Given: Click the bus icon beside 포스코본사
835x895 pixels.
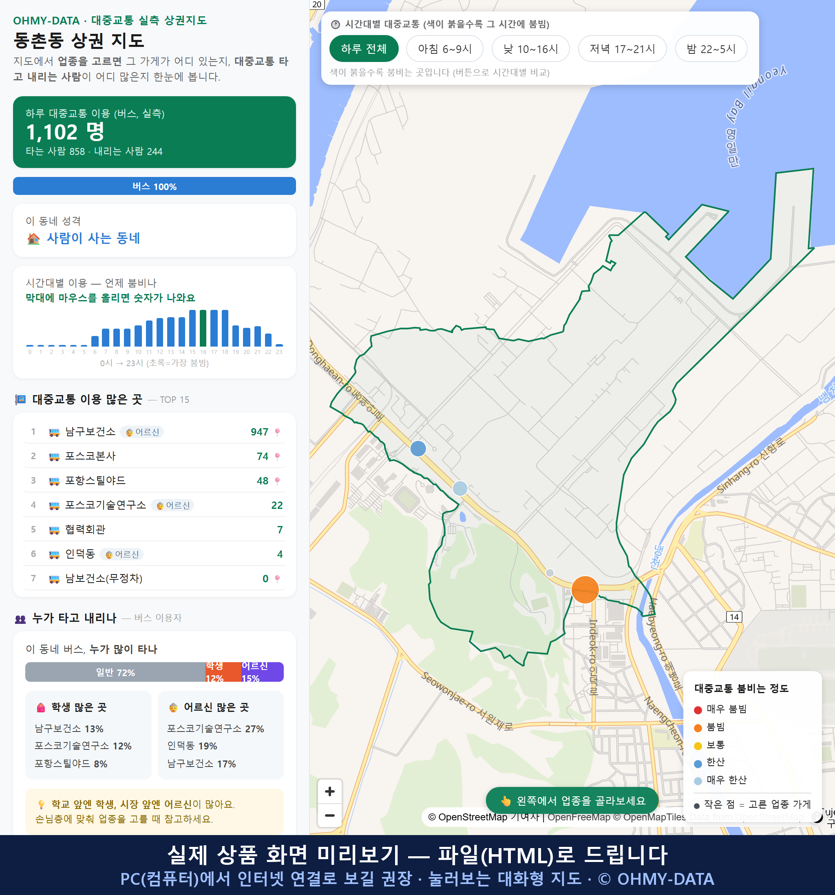Looking at the screenshot, I should point(54,457).
